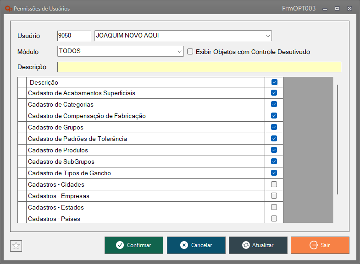Expand the Módulo dropdown list
The width and height of the screenshot is (360, 264).
(x=180, y=52)
